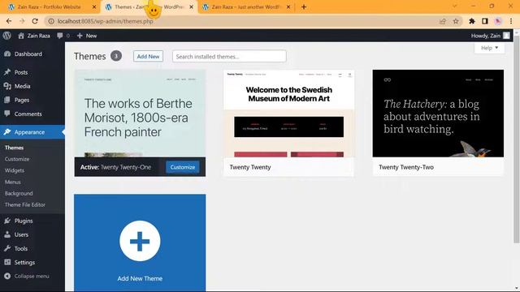Collapse the admin sidebar menu
Viewport: 520px width, 292px height.
pos(27,276)
